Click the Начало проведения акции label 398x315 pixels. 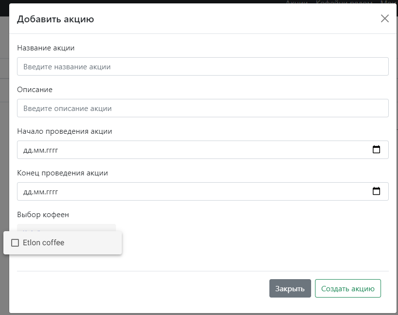(65, 131)
